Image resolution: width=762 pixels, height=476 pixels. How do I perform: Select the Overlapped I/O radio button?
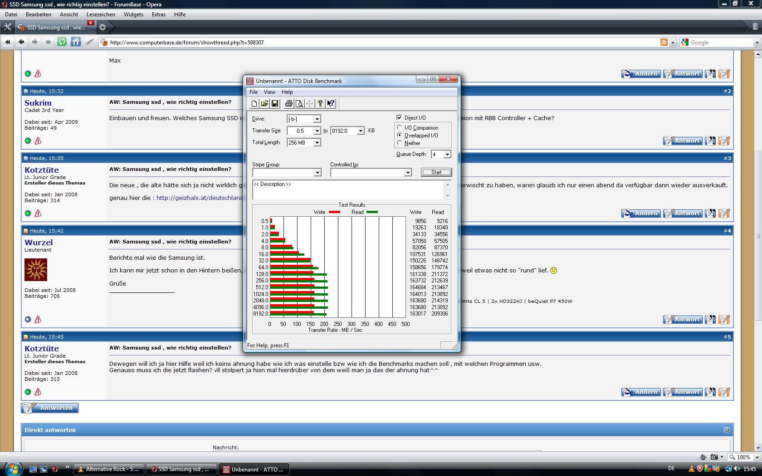click(400, 135)
